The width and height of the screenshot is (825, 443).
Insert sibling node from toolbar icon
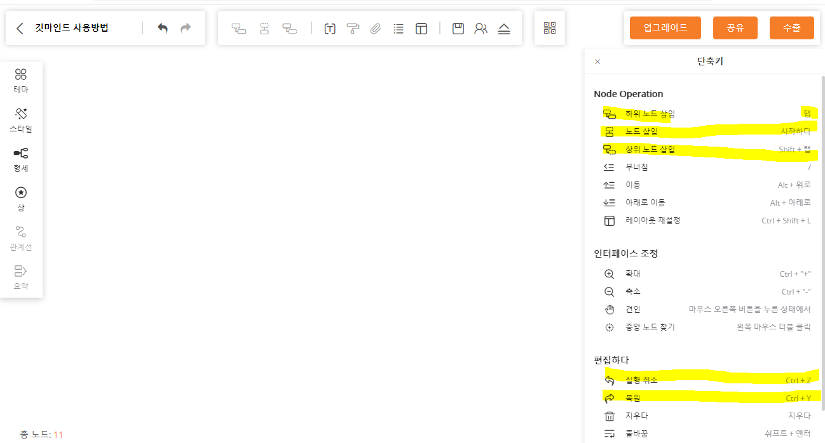click(x=264, y=29)
